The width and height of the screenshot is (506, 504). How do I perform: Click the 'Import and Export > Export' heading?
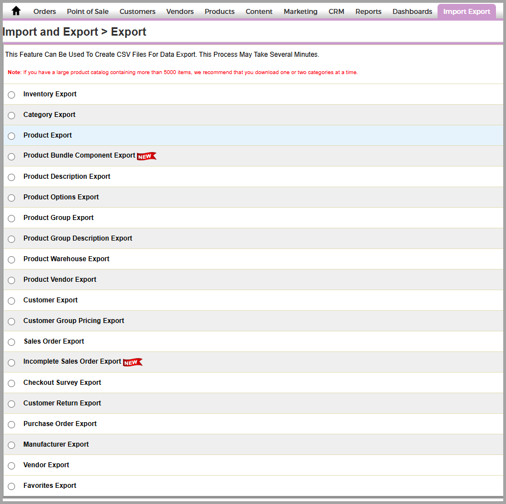pyautogui.click(x=75, y=32)
